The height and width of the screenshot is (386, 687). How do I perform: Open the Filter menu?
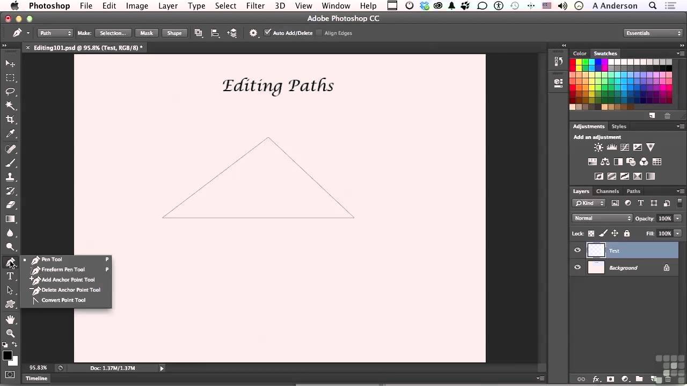click(x=255, y=6)
